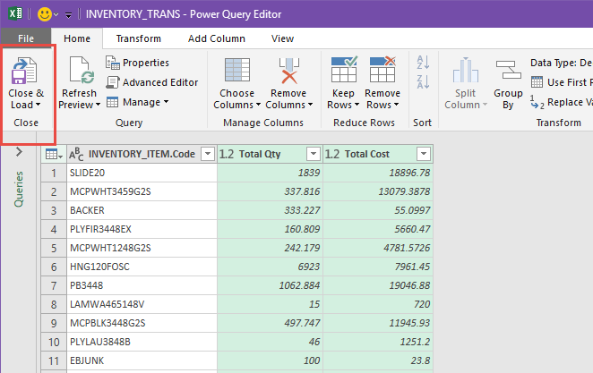Click the Refresh Preview icon
This screenshot has height=373, width=593.
point(78,71)
